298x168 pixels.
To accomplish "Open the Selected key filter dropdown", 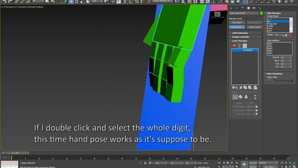I will 268,163.
